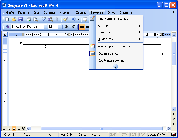This screenshot has height=138, width=178.
Task: Open the Справка menu
Action: pyautogui.click(x=126, y=12)
